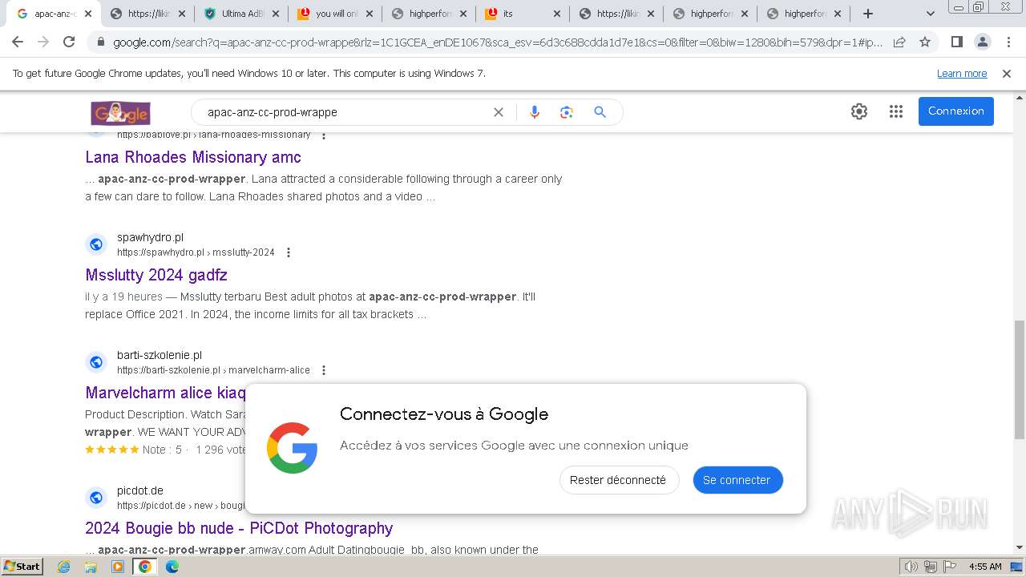Click the page vertical scrollbar thumb
The width and height of the screenshot is (1026, 577).
pos(1020,379)
